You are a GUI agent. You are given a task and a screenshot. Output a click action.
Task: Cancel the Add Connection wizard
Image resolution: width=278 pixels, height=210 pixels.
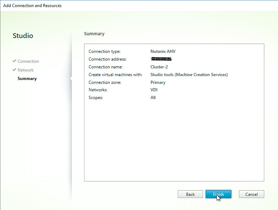251,194
